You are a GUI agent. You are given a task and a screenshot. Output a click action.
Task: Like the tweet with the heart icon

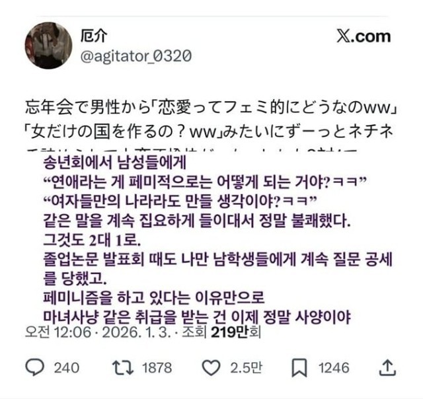click(211, 368)
